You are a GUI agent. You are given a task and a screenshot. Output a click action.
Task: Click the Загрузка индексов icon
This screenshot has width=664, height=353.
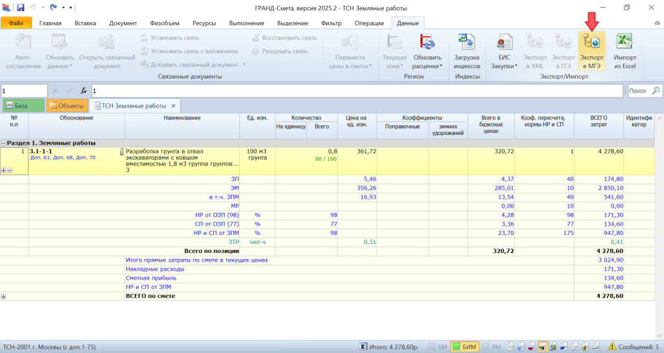click(466, 43)
